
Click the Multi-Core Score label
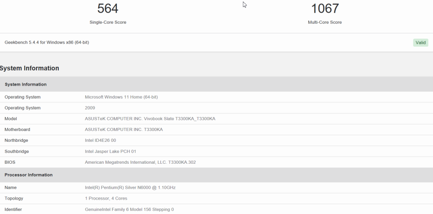pyautogui.click(x=325, y=22)
